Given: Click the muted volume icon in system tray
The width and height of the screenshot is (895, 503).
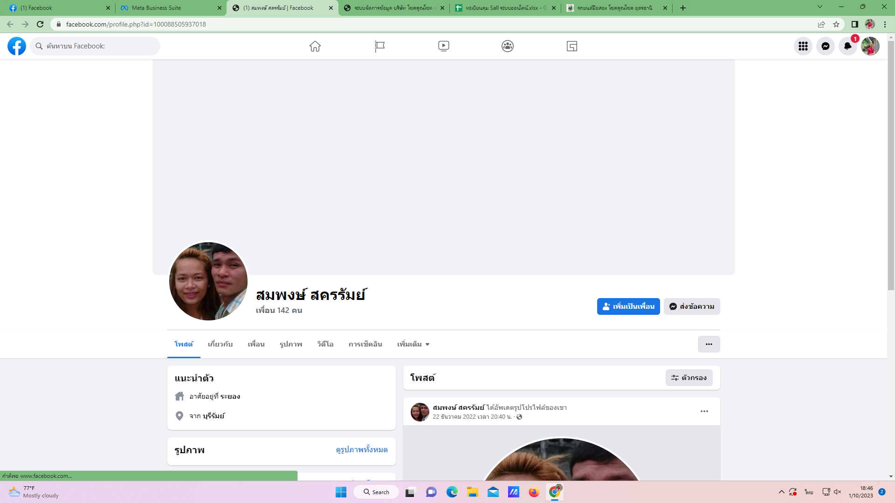Looking at the screenshot, I should (838, 492).
